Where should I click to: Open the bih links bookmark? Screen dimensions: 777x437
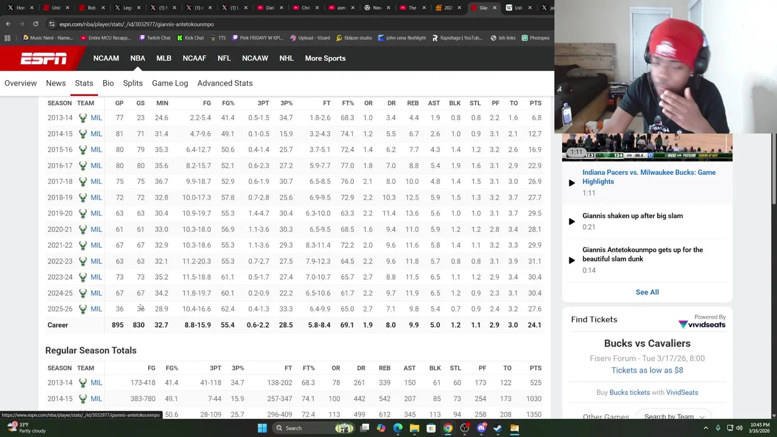coord(503,38)
